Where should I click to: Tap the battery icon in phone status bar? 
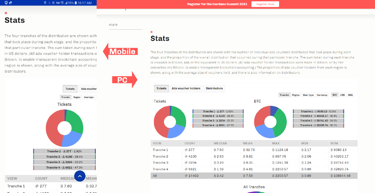pos(76,3)
